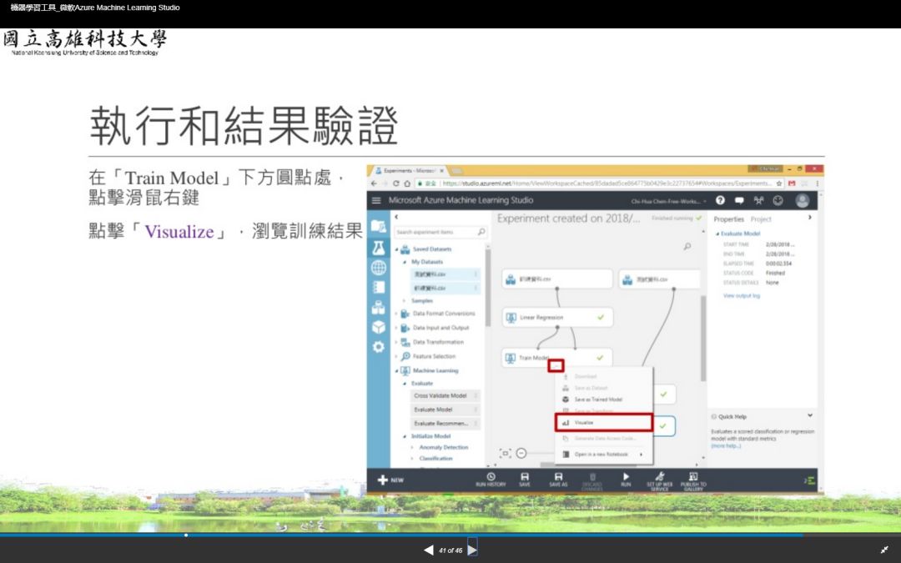
Task: Click the canvas search magnifier icon
Action: click(687, 246)
